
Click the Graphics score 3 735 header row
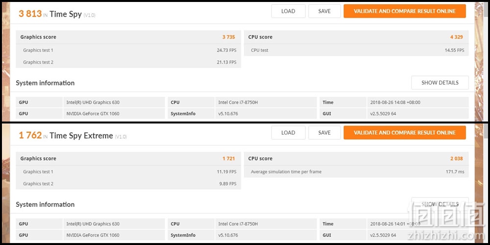coord(128,37)
